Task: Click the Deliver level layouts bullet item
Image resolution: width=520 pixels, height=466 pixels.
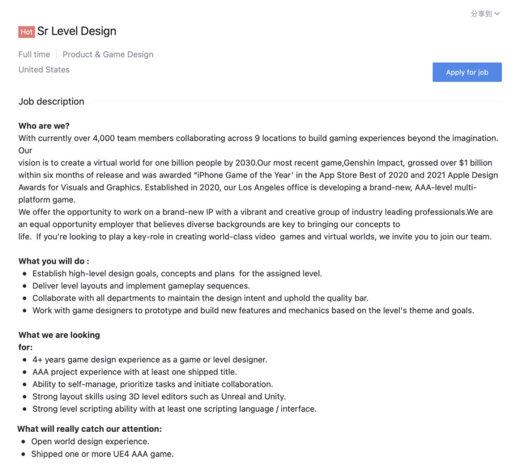Action: tap(141, 286)
